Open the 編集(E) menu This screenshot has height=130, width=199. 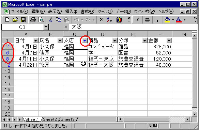click(x=38, y=12)
